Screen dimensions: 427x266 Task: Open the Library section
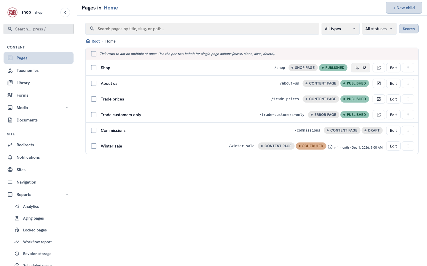coord(39,83)
